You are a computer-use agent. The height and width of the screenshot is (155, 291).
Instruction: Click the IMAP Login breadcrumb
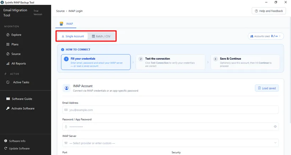click(x=76, y=11)
